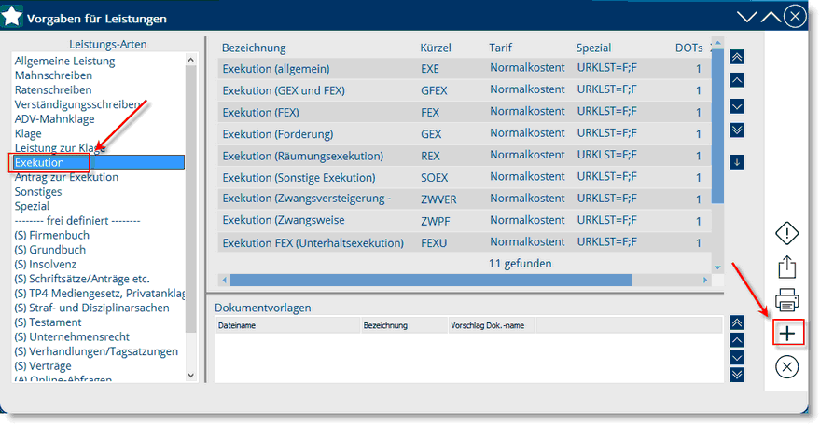Click table vertical scrollbar down arrow

(x=718, y=267)
